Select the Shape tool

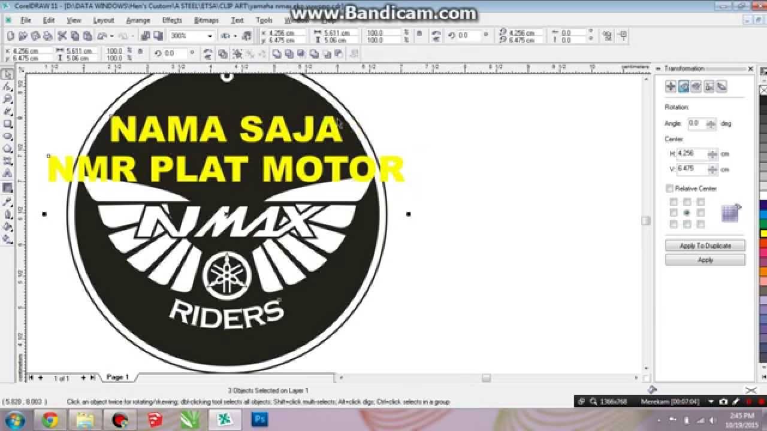click(7, 87)
